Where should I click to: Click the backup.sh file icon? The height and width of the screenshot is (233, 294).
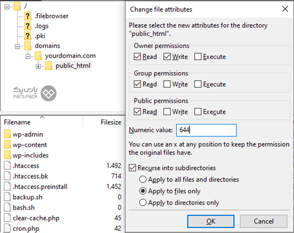8,197
